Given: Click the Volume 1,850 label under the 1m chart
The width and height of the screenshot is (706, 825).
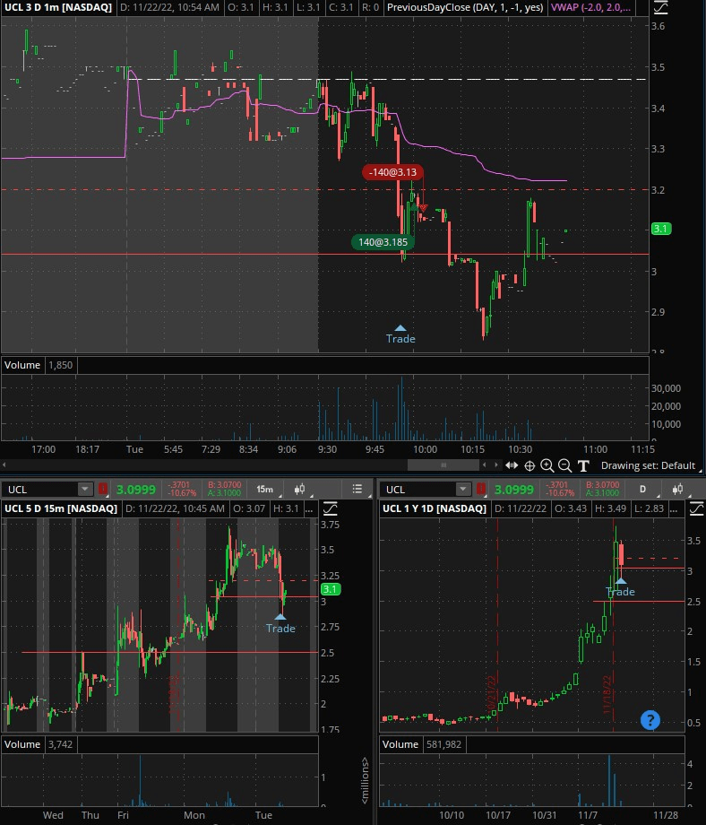Looking at the screenshot, I should [39, 365].
